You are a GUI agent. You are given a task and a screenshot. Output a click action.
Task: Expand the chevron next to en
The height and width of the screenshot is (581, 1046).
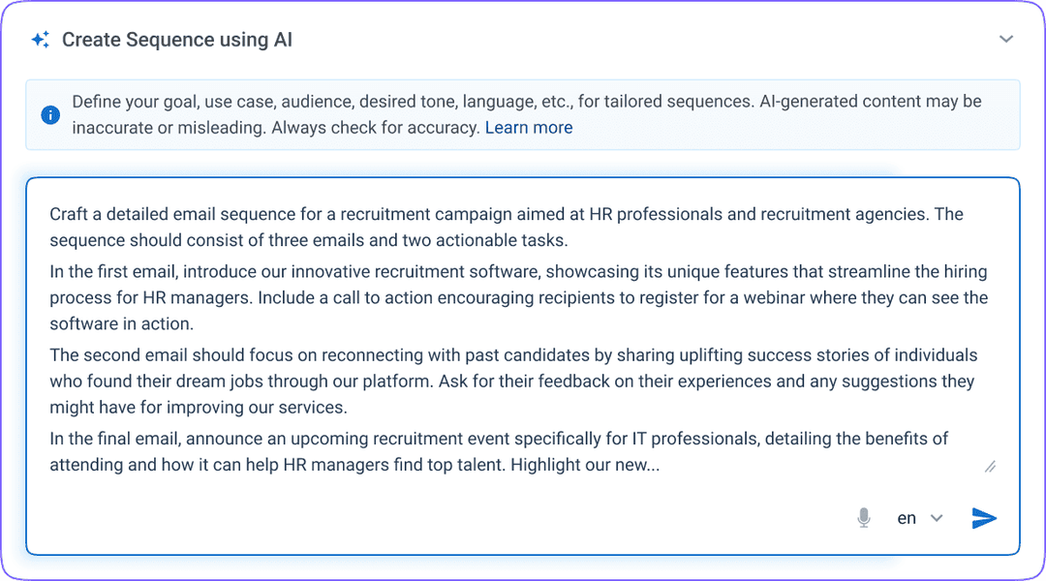(936, 518)
